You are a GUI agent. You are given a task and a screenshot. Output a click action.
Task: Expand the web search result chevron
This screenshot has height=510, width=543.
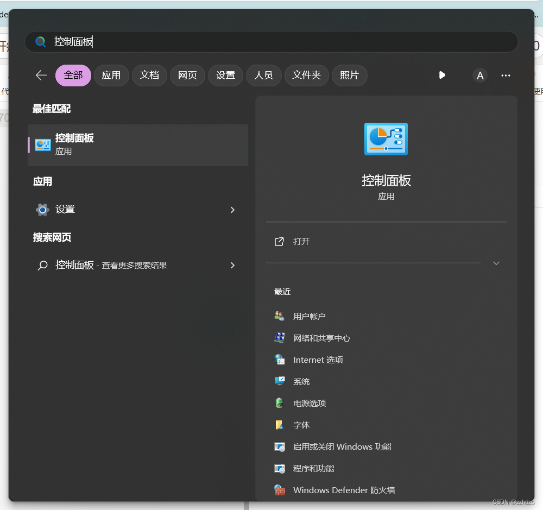pyautogui.click(x=232, y=266)
